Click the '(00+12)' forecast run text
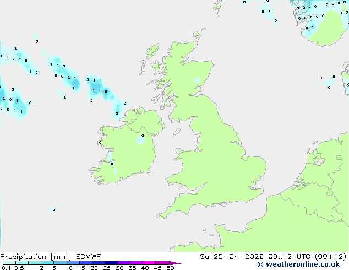Image resolution: width=349 pixels, height=270 pixels. point(331,257)
